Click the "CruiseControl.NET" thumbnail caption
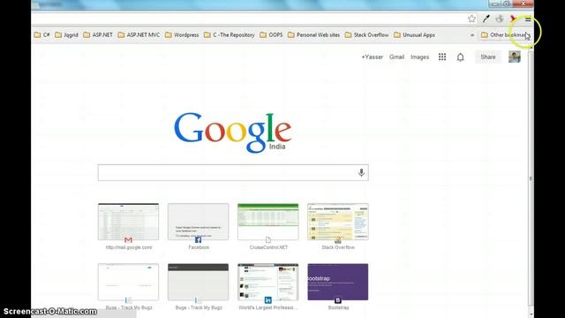 [x=268, y=247]
